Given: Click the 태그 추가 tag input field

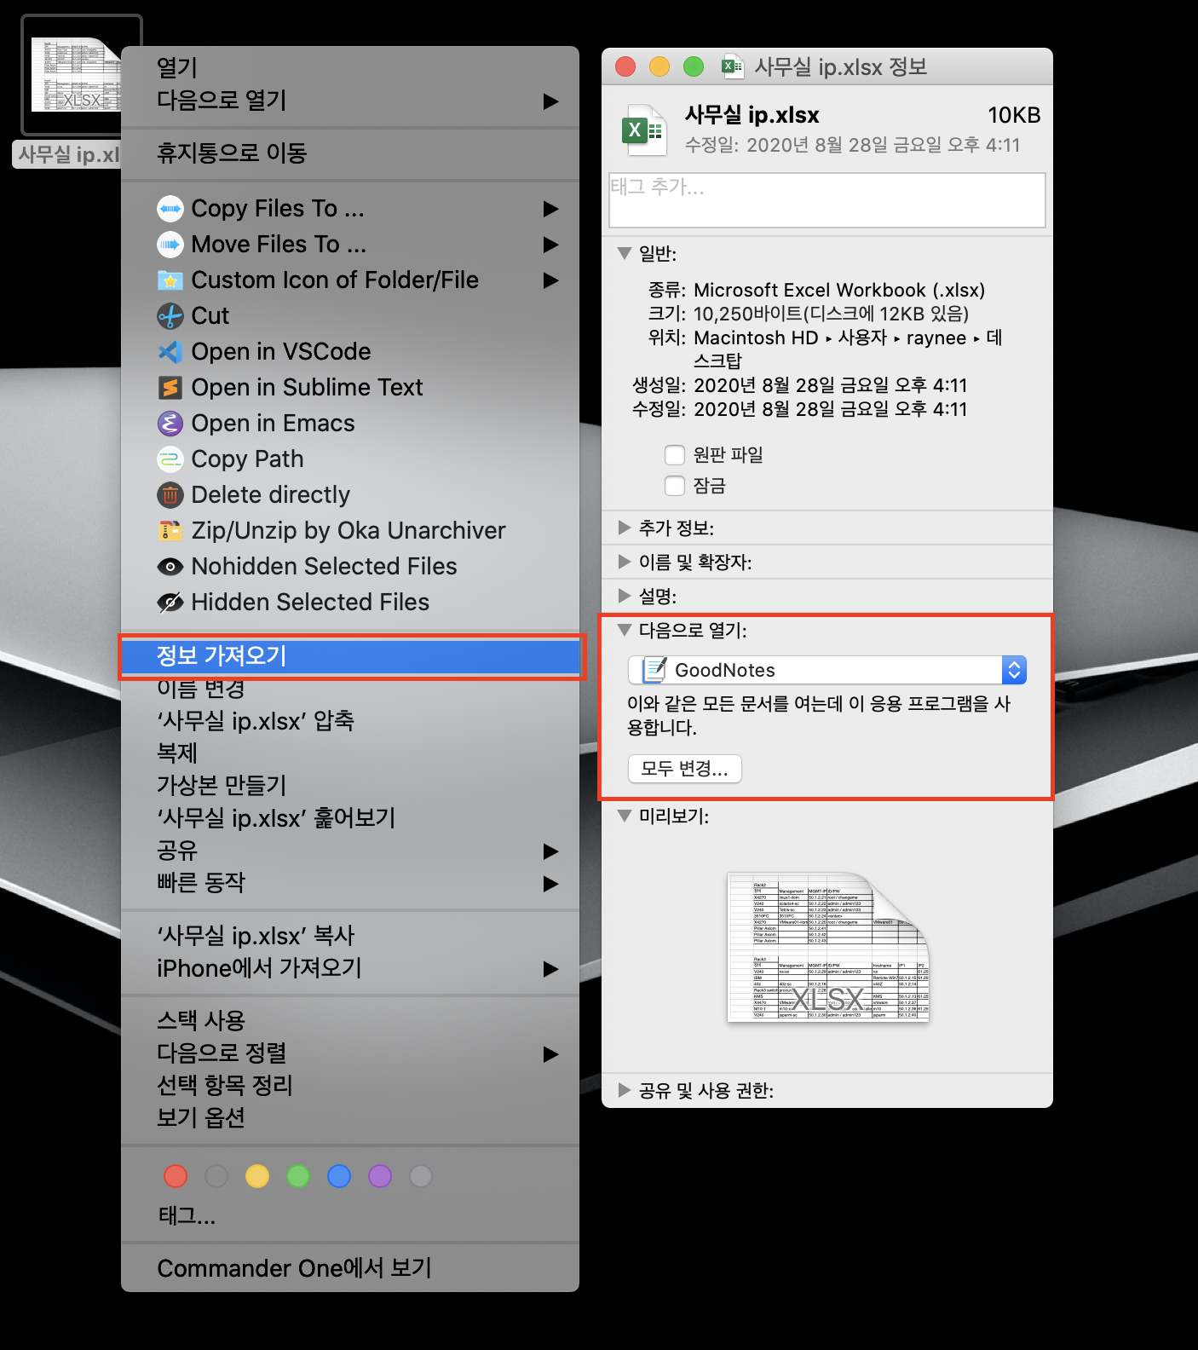Looking at the screenshot, I should (x=827, y=200).
